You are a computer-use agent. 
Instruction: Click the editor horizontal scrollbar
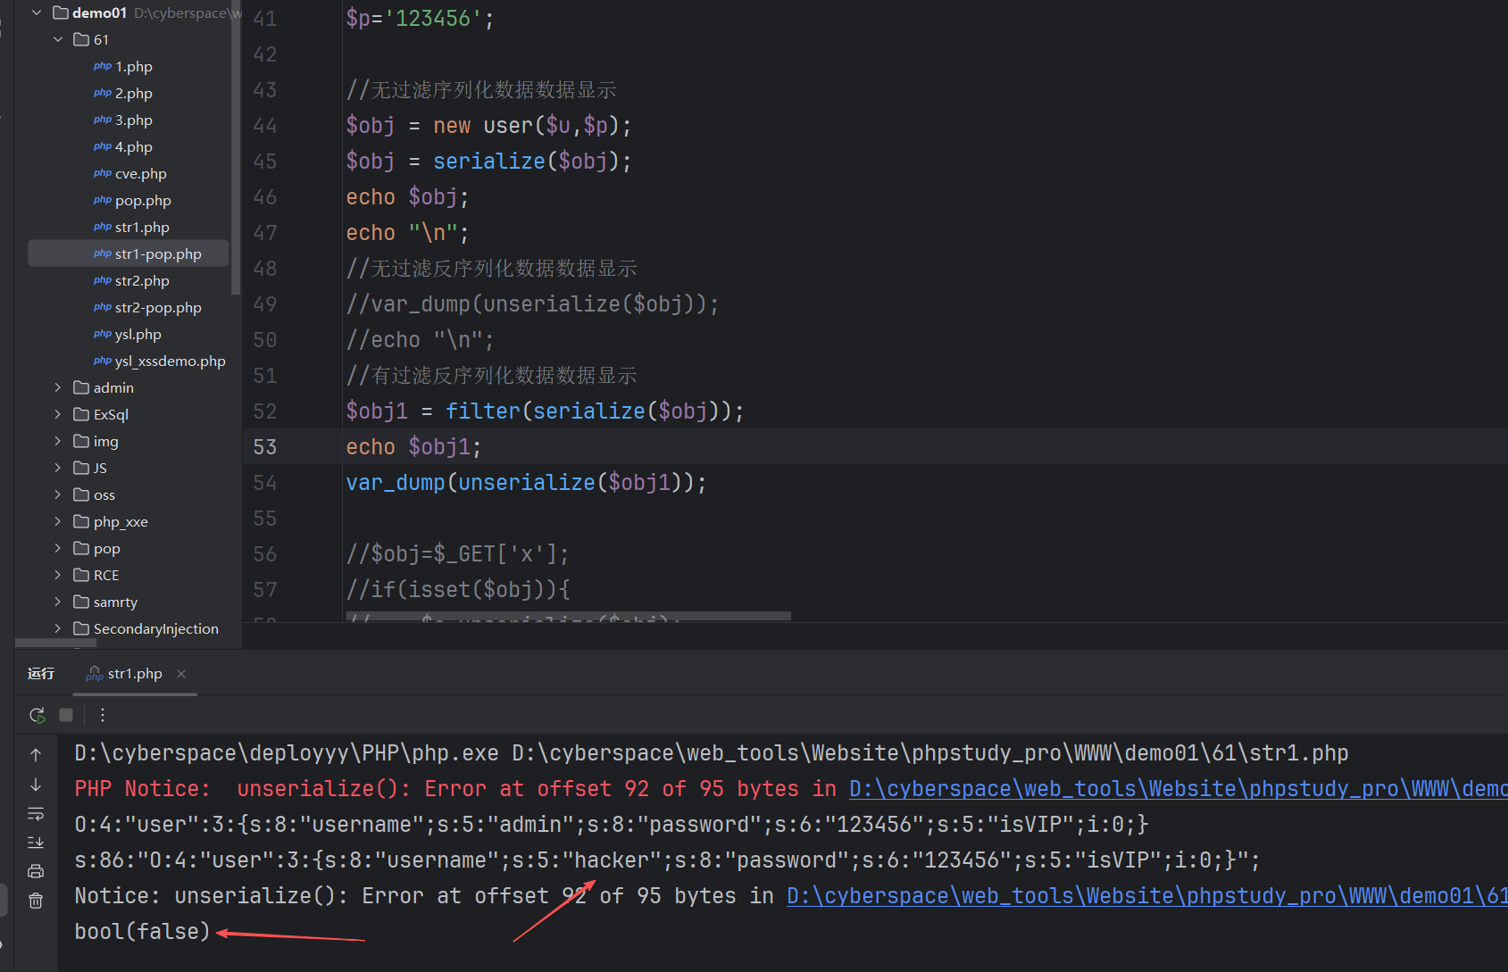(568, 616)
